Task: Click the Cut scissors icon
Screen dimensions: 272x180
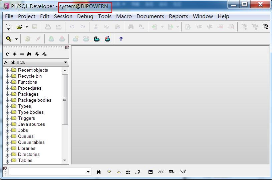Action: click(x=96, y=27)
